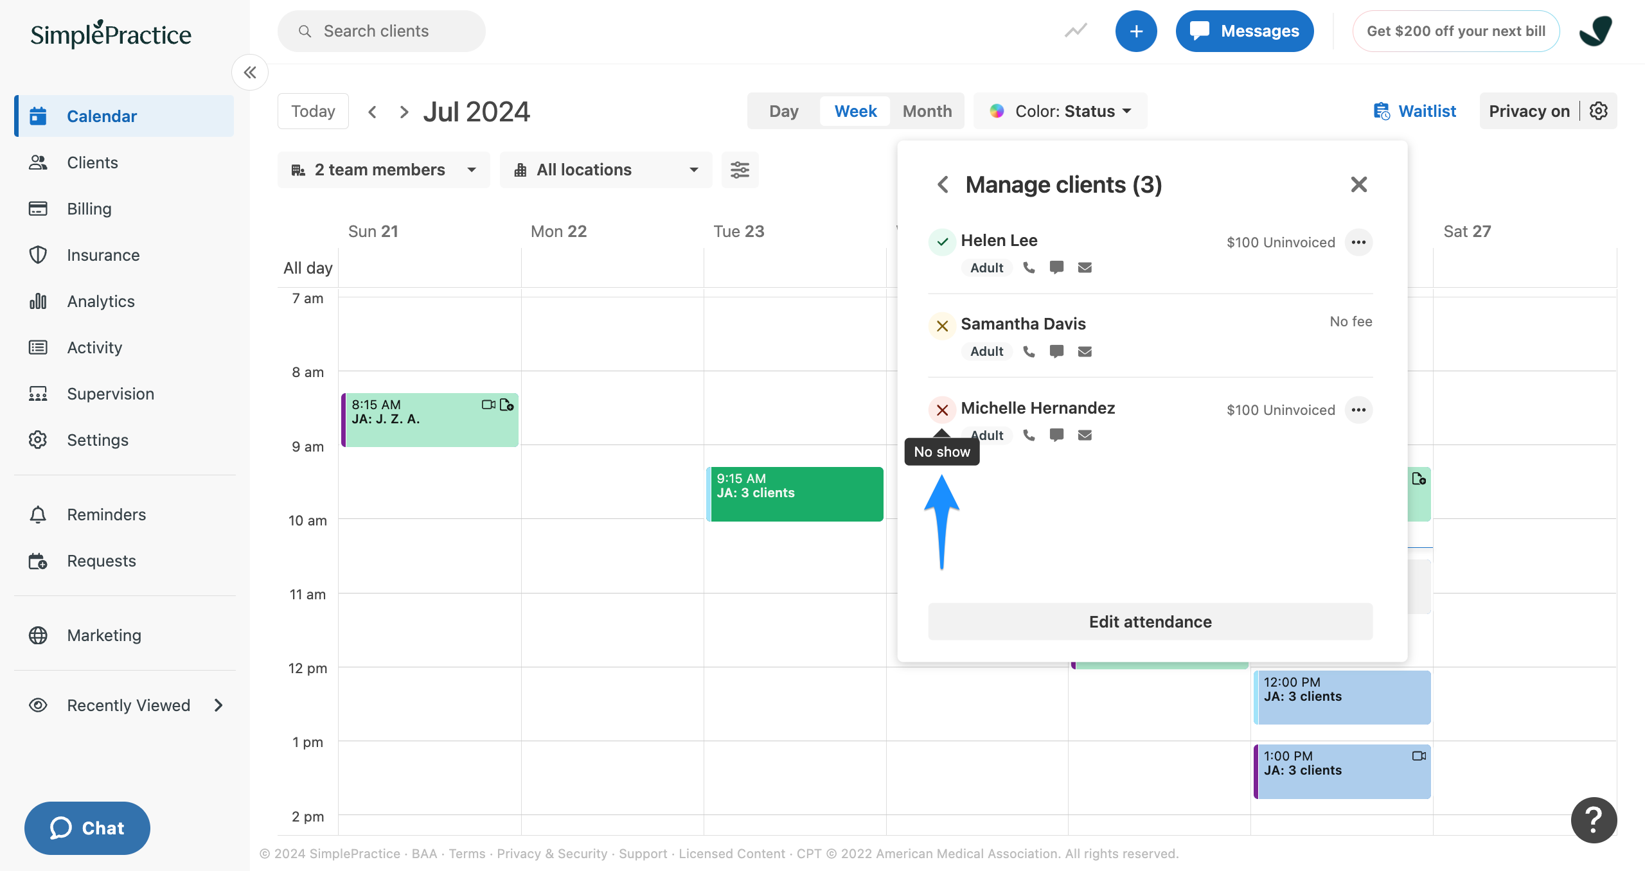Send text message to Samantha Davis
Screen dimensions: 1645x871
click(1056, 351)
